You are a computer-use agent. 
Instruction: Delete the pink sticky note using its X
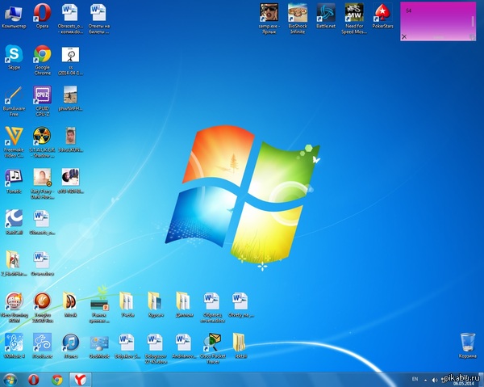pyautogui.click(x=404, y=38)
